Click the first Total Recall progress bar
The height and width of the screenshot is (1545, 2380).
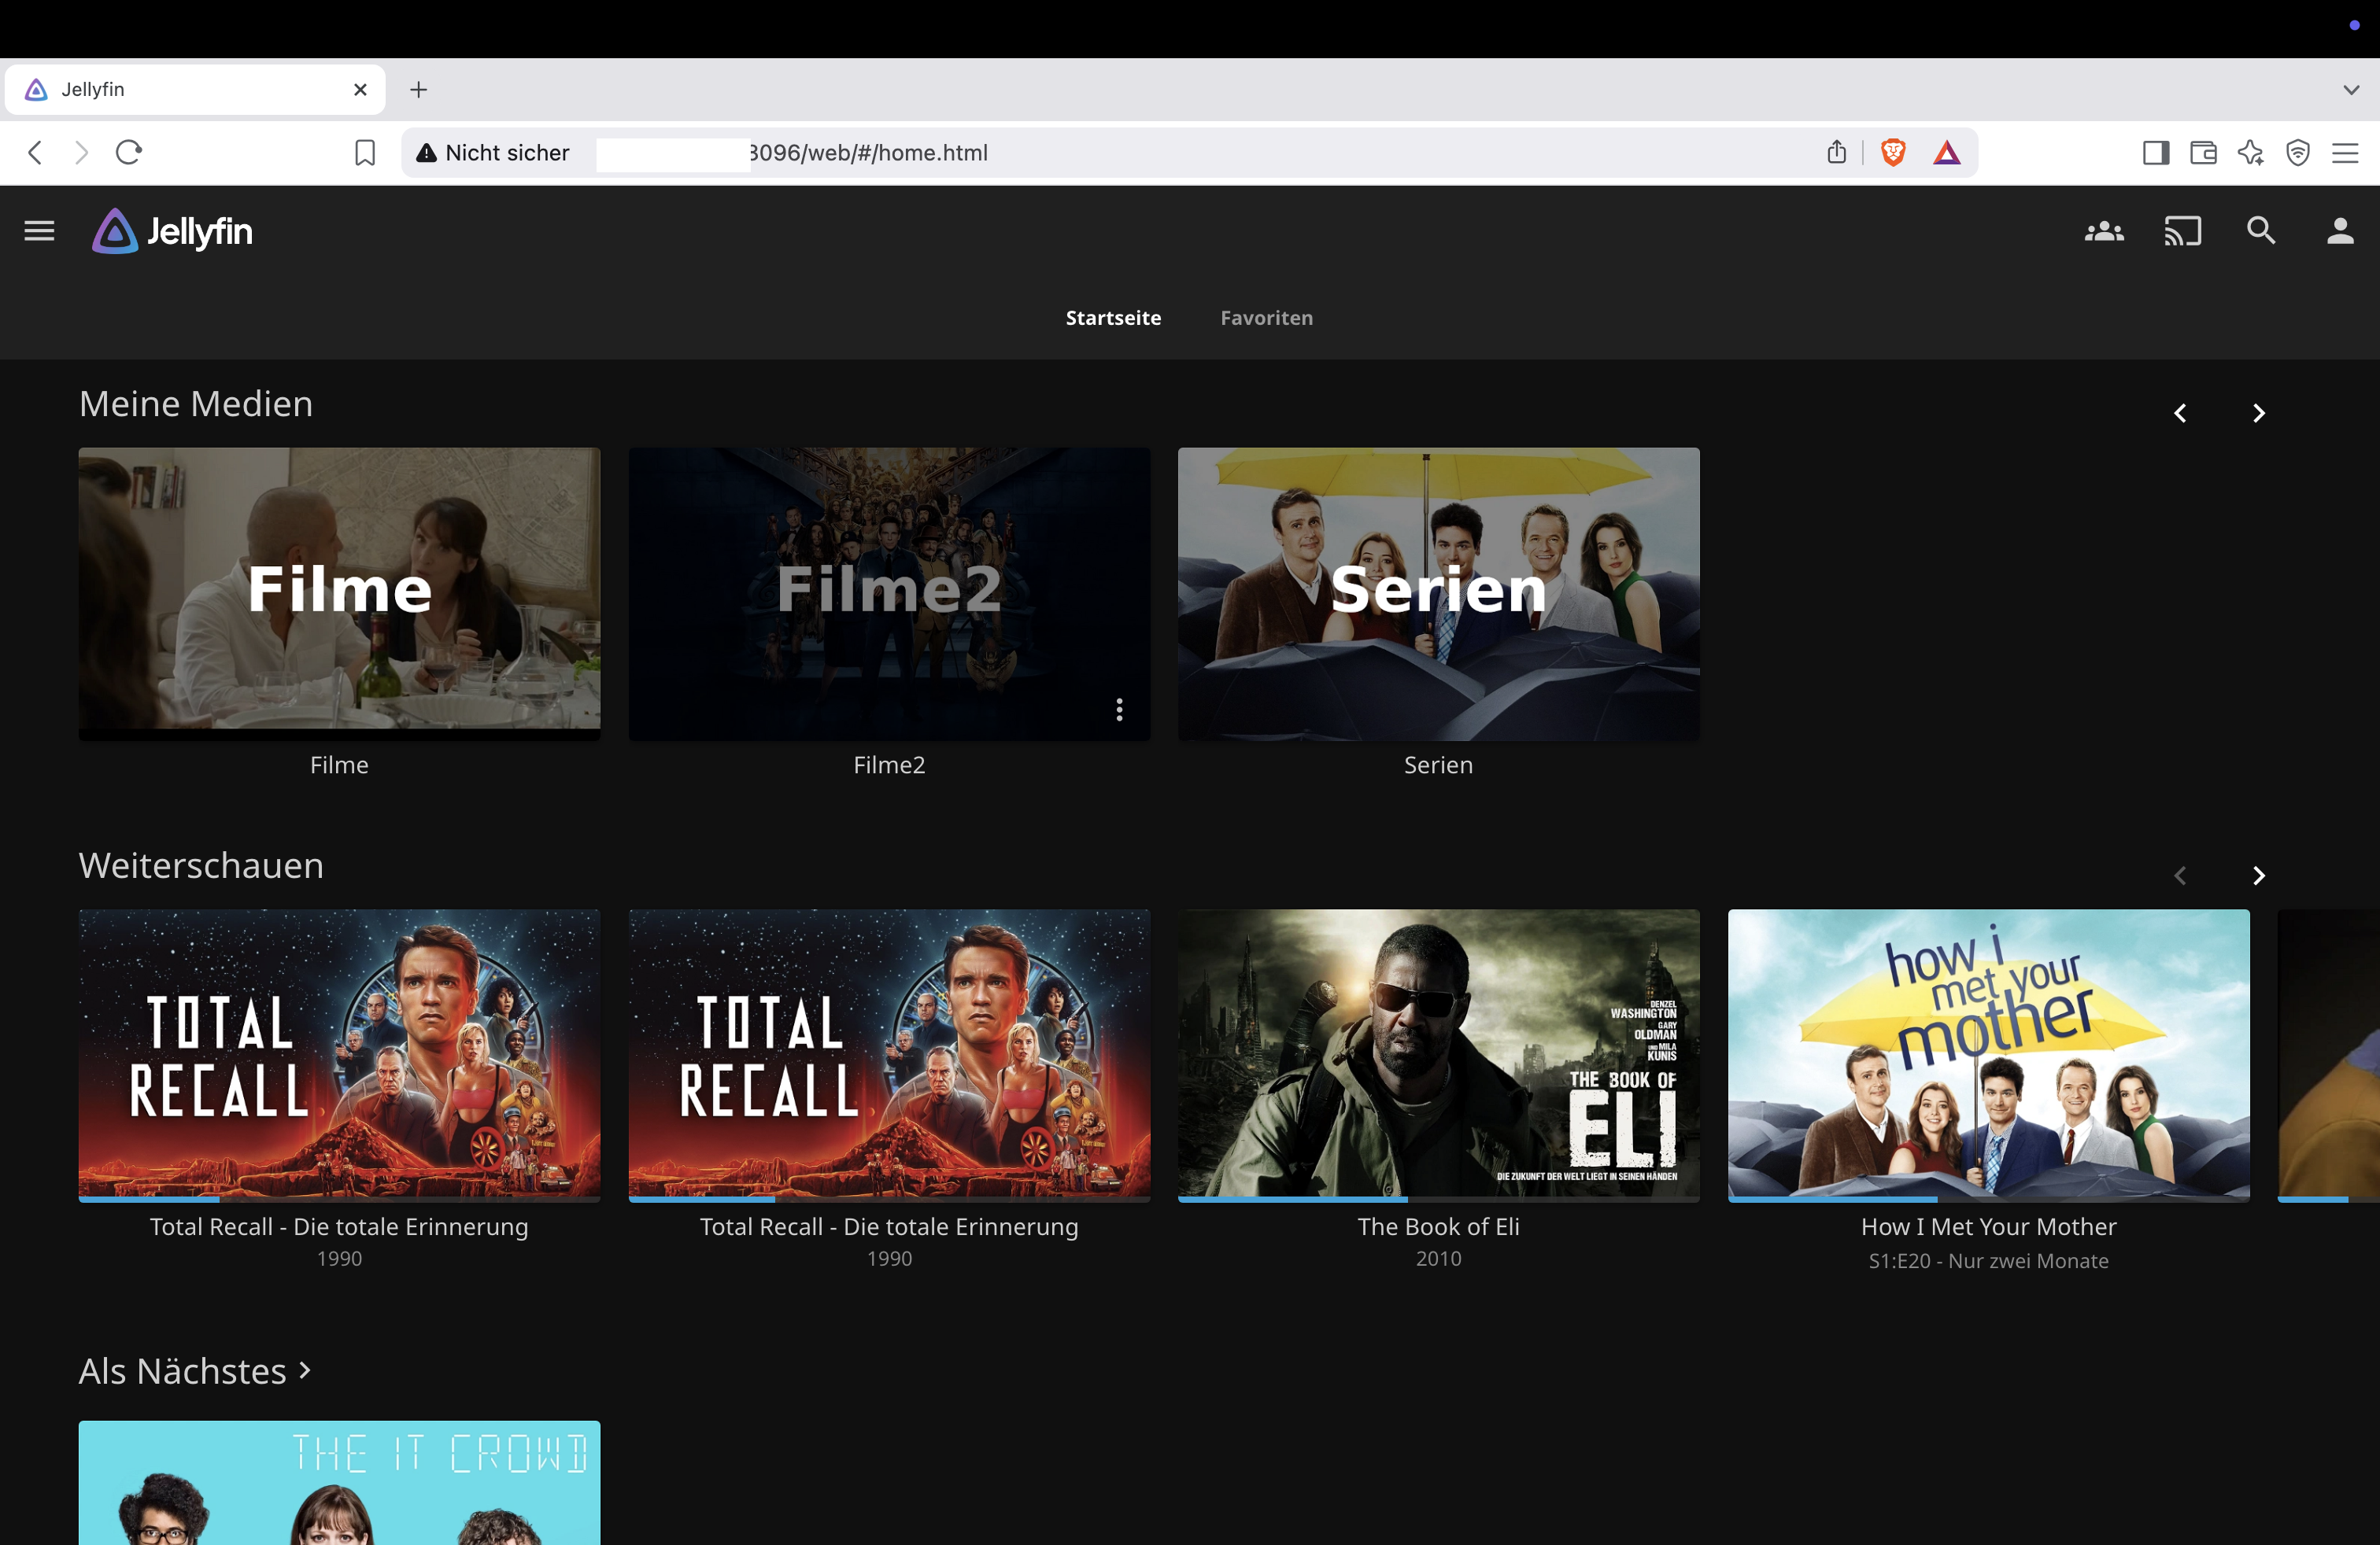tap(339, 1198)
